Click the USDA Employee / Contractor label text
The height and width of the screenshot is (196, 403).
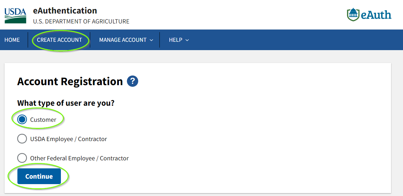pyautogui.click(x=68, y=139)
